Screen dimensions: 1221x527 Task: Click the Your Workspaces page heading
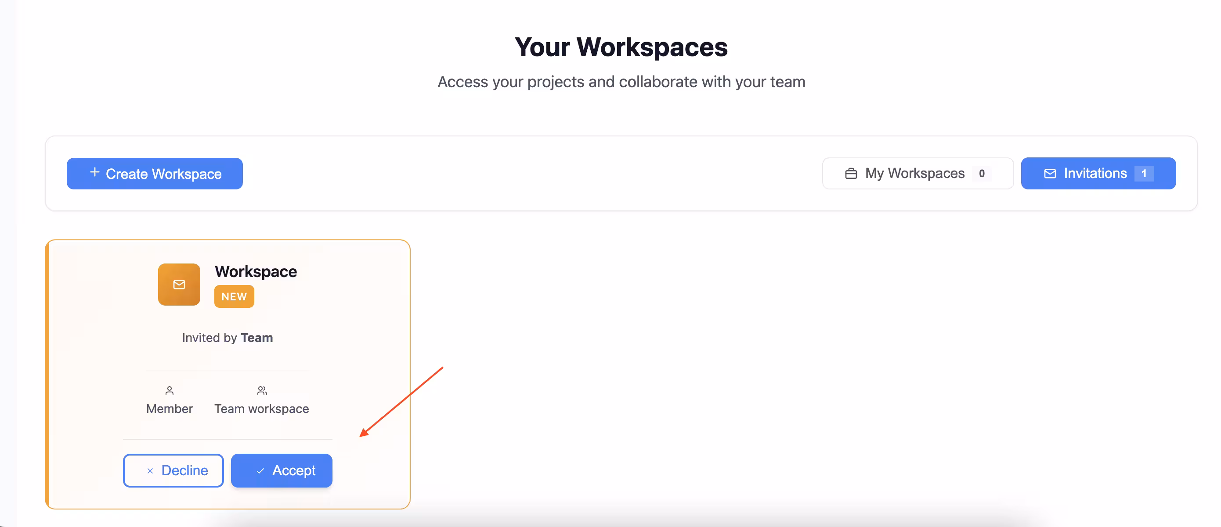point(621,47)
